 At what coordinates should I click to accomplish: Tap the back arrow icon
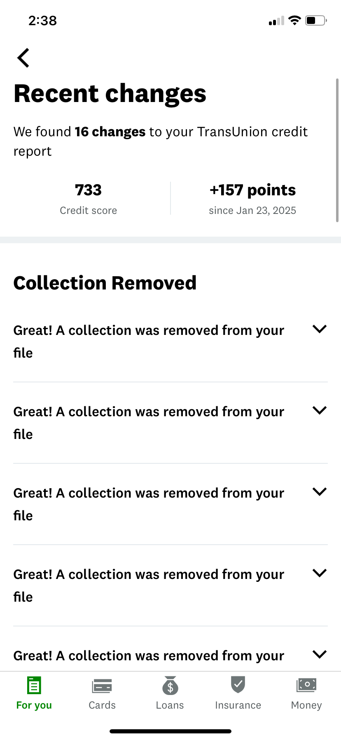[x=23, y=57]
